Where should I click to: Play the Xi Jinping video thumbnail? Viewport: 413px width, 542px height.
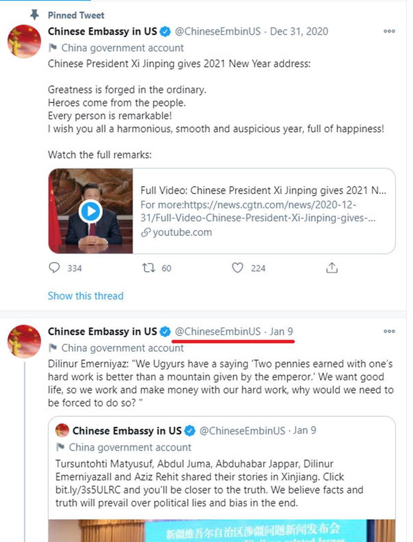click(x=90, y=212)
